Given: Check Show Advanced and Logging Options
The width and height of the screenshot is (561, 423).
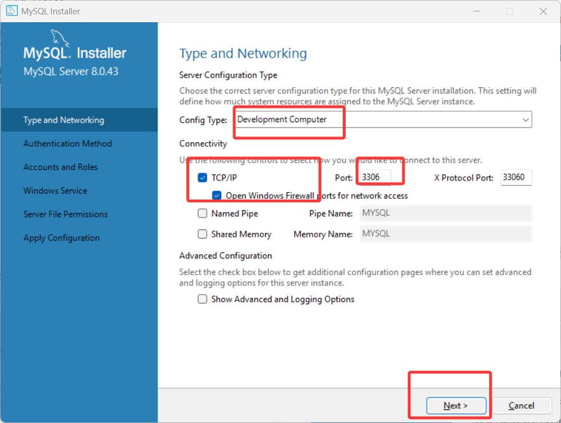Looking at the screenshot, I should (202, 299).
